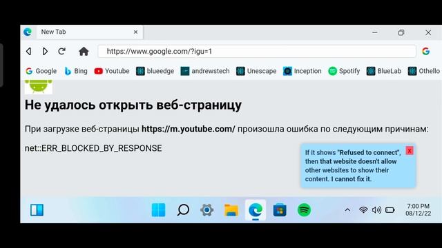Open Settings gear in taskbar

point(207,210)
